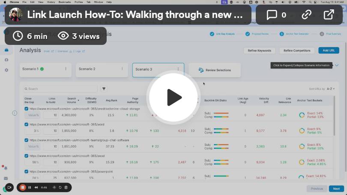Click the Link Launch video title
Screen dimensions: 347x195
pyautogui.click(x=135, y=15)
